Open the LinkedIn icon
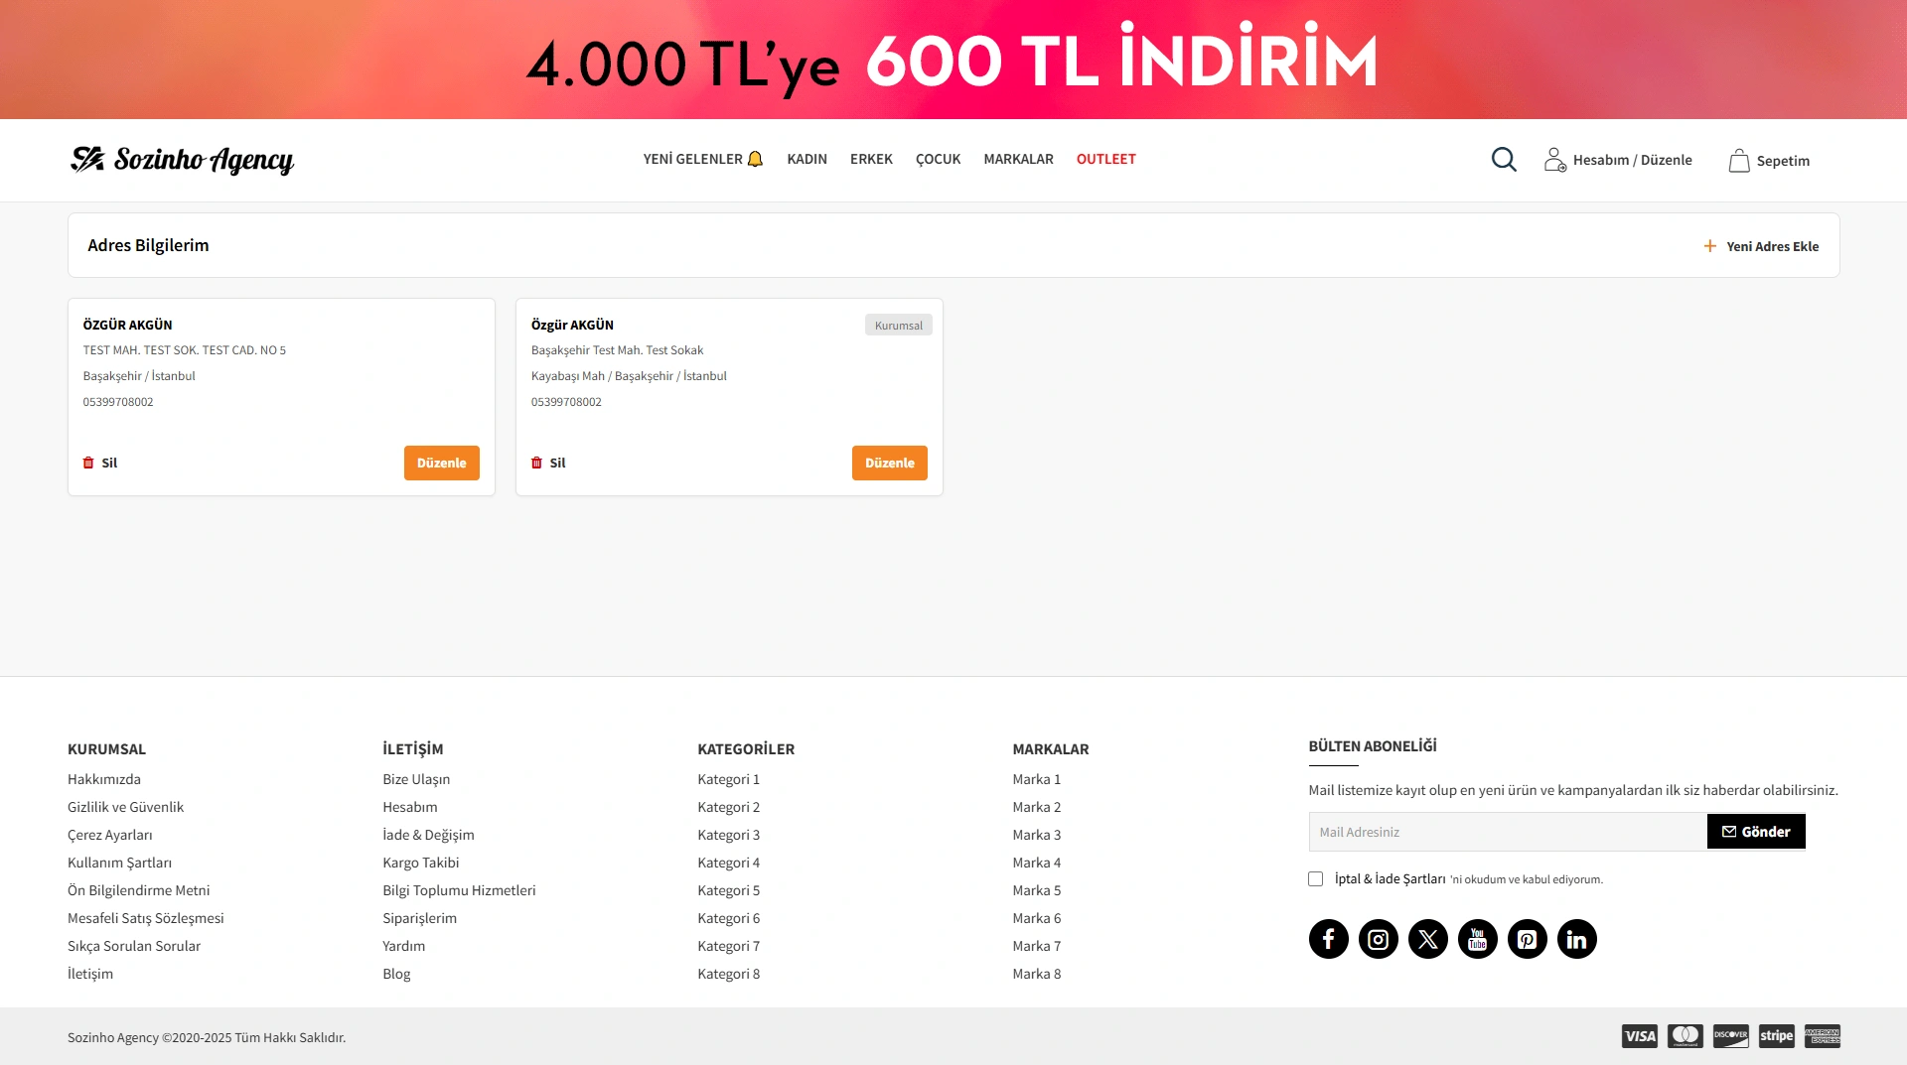Viewport: 1907px width, 1065px height. coord(1576,938)
